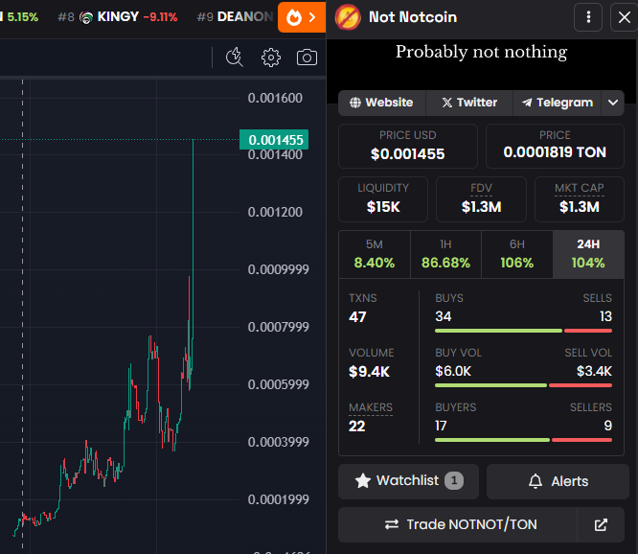
Task: Click the BUY VOL value $6.0K
Action: click(x=453, y=371)
